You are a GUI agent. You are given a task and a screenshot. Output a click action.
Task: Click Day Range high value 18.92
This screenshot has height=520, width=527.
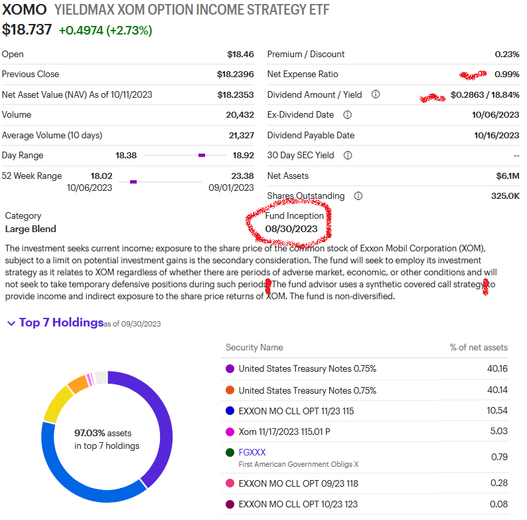coord(244,155)
